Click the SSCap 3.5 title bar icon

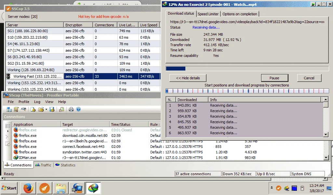click(8, 9)
